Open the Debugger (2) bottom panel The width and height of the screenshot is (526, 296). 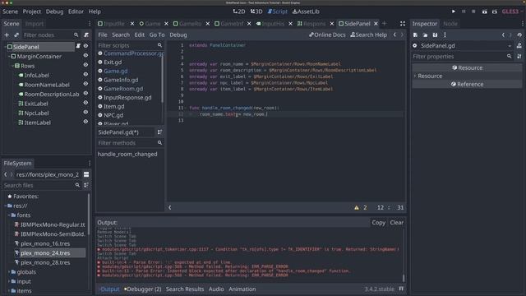click(x=142, y=289)
